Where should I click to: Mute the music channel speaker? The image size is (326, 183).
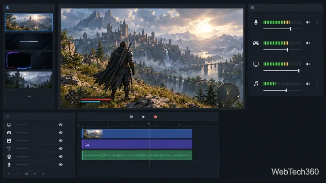pyautogui.click(x=308, y=84)
